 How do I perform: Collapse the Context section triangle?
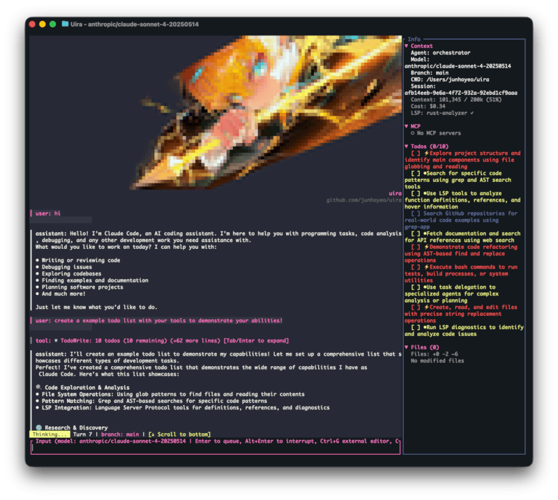pos(407,46)
